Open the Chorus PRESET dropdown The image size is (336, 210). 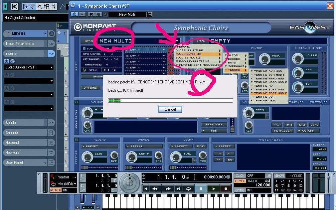click(144, 147)
